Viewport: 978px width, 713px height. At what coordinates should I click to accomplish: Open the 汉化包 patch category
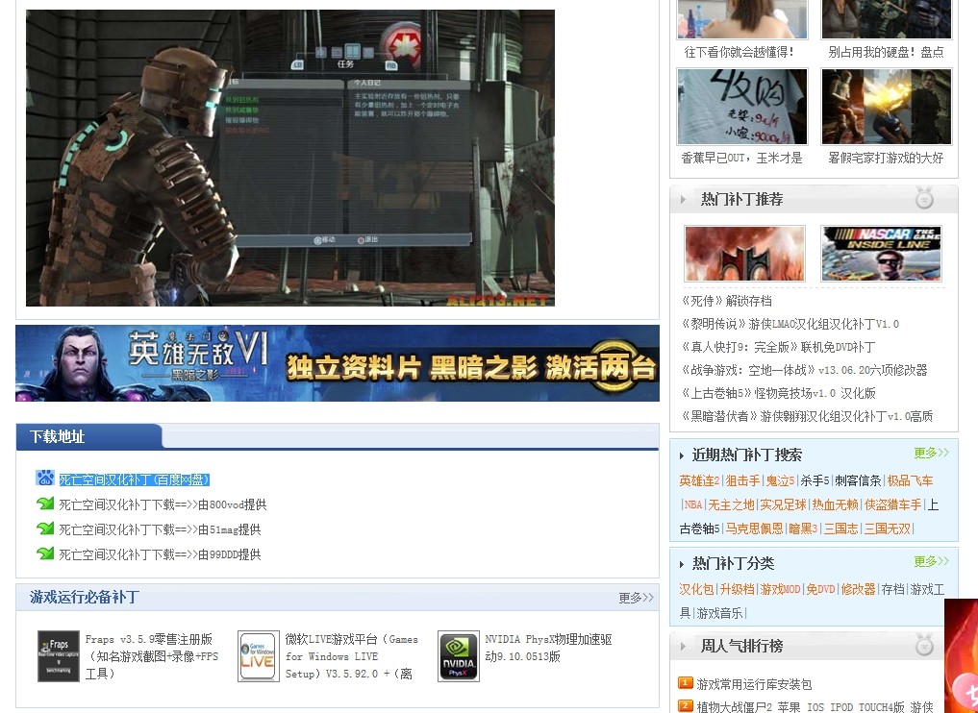click(x=696, y=589)
